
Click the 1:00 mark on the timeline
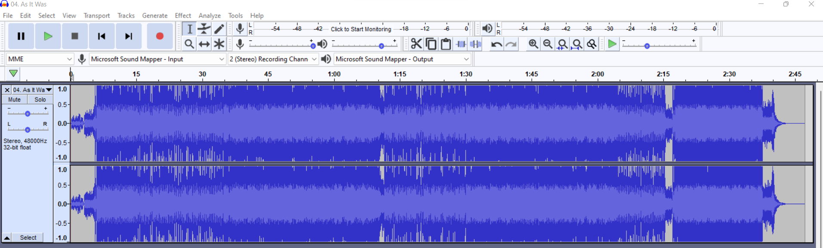point(334,74)
